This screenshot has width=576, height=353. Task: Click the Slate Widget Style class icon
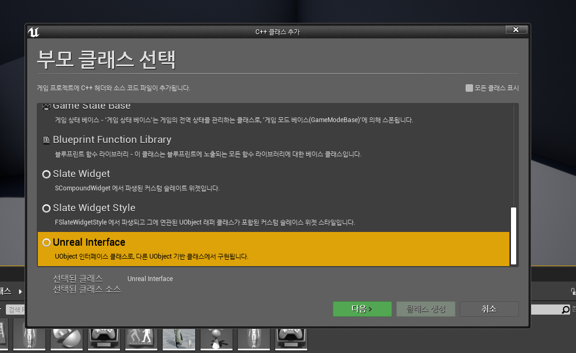tap(46, 208)
